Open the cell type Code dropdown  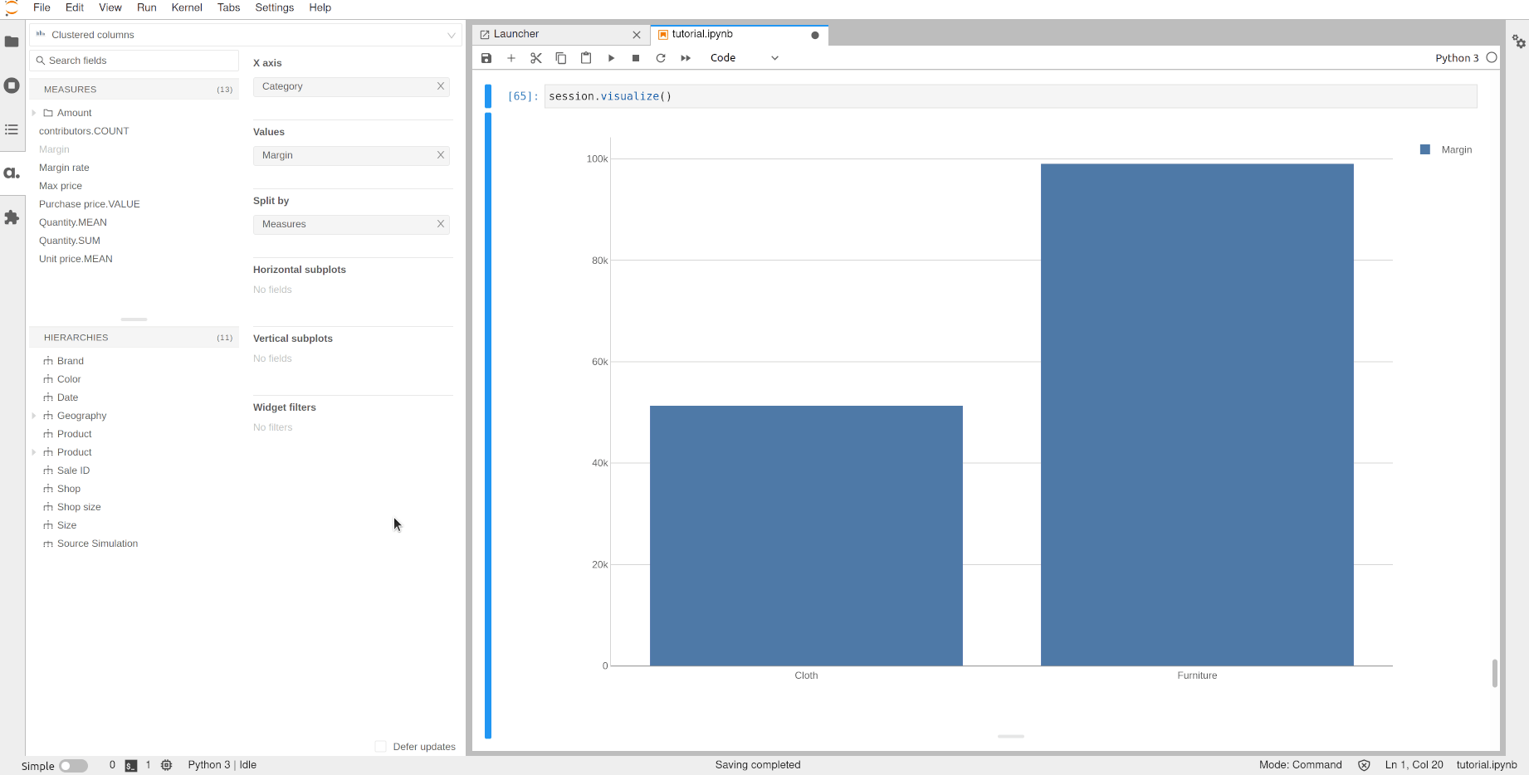pyautogui.click(x=744, y=58)
